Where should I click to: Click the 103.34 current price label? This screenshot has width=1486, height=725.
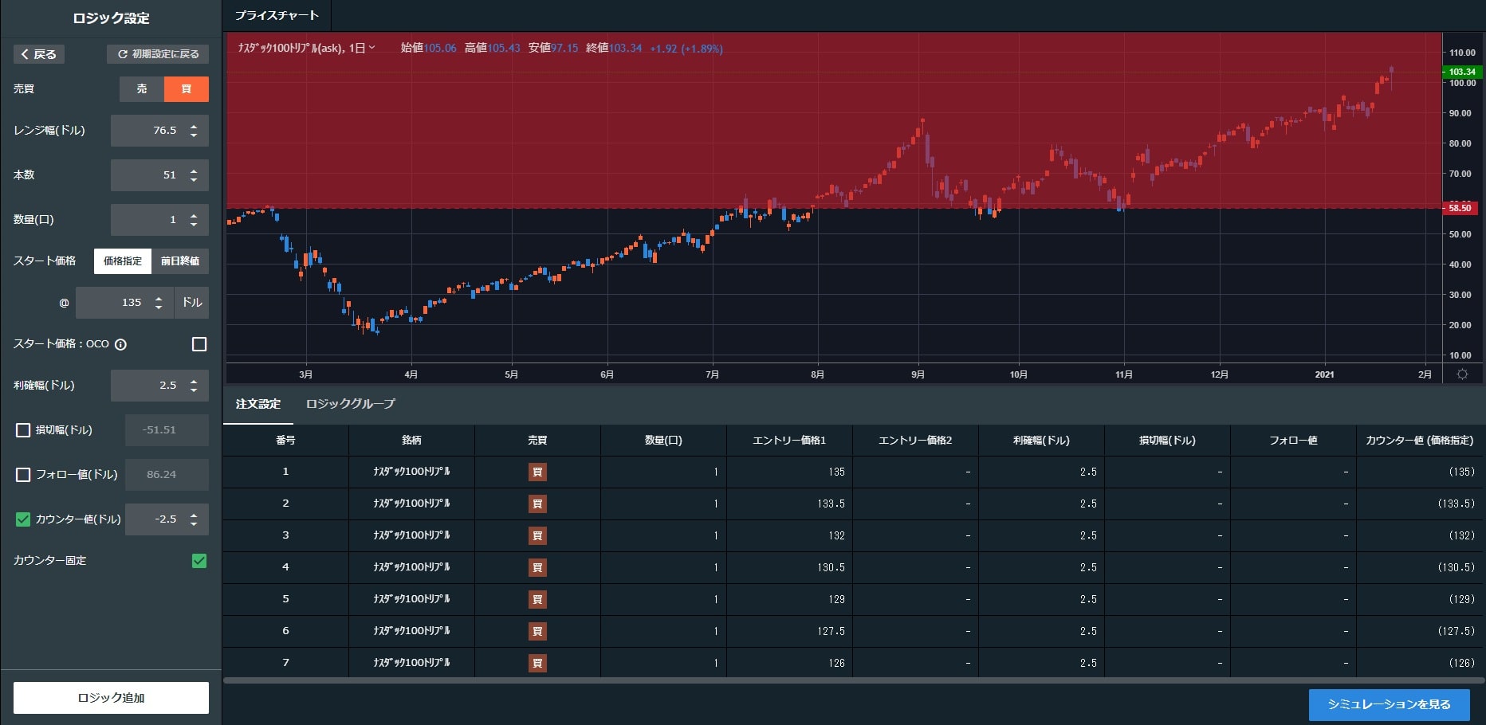click(x=1460, y=72)
